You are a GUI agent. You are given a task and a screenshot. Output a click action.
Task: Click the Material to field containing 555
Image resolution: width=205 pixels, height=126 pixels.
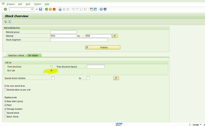pyautogui.click(x=98, y=36)
